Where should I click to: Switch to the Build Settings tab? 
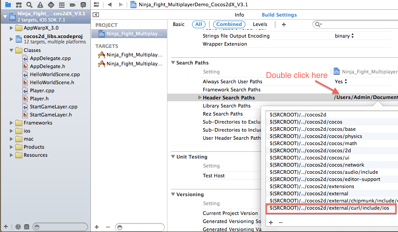tap(279, 15)
